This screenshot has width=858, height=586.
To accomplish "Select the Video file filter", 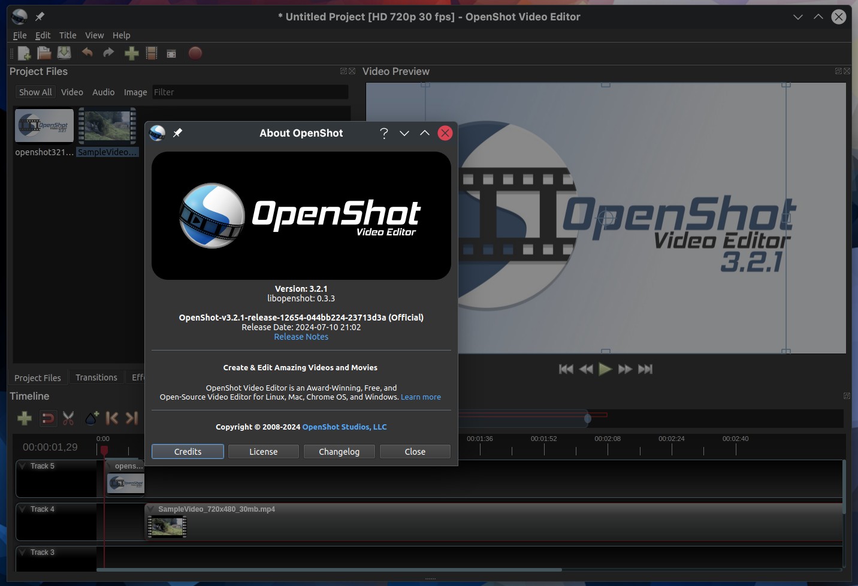I will click(72, 92).
